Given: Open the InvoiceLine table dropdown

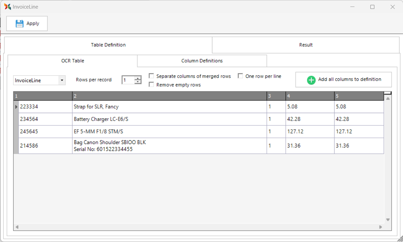Looking at the screenshot, I should (x=62, y=80).
